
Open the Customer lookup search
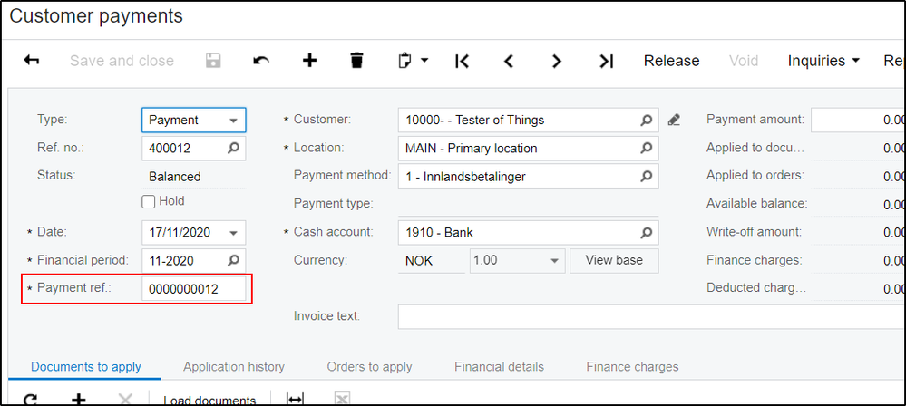click(646, 120)
